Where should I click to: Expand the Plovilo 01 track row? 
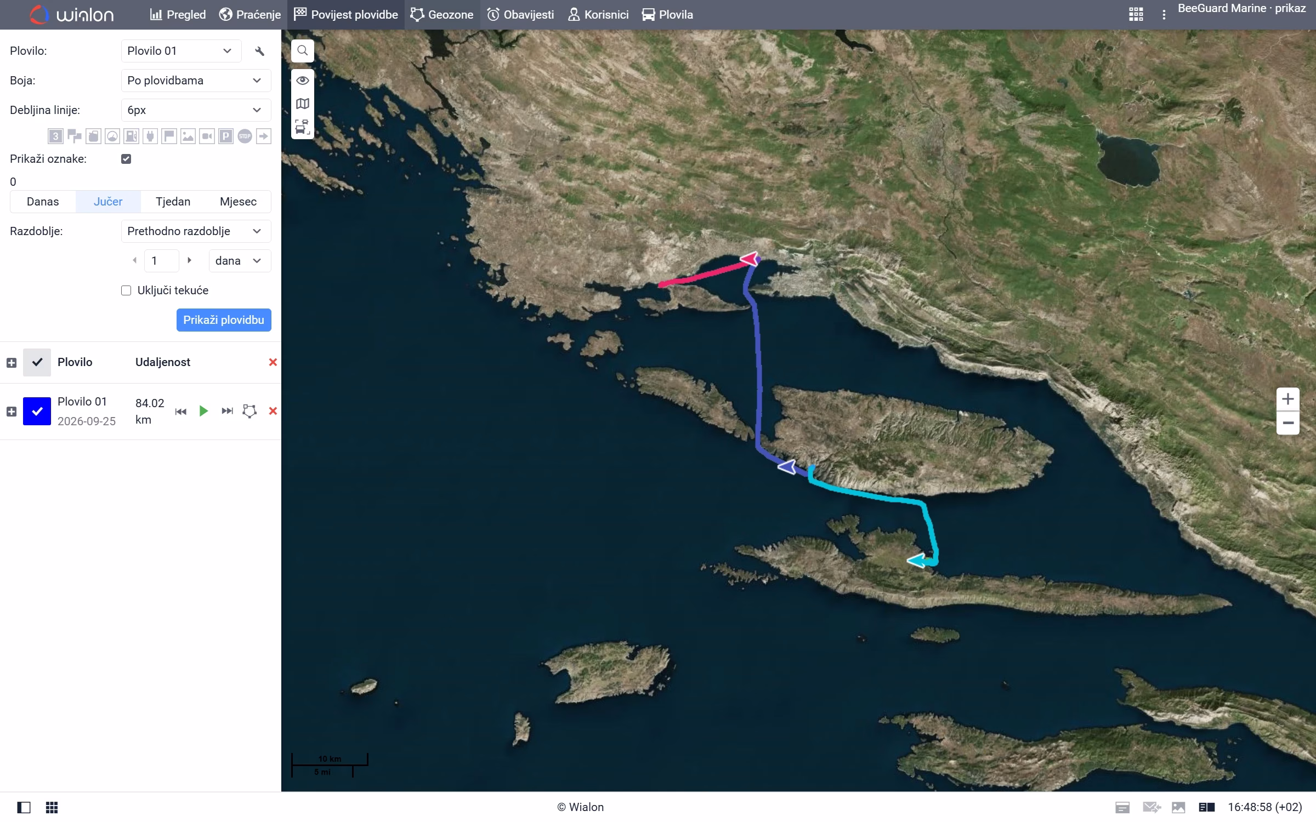[12, 412]
